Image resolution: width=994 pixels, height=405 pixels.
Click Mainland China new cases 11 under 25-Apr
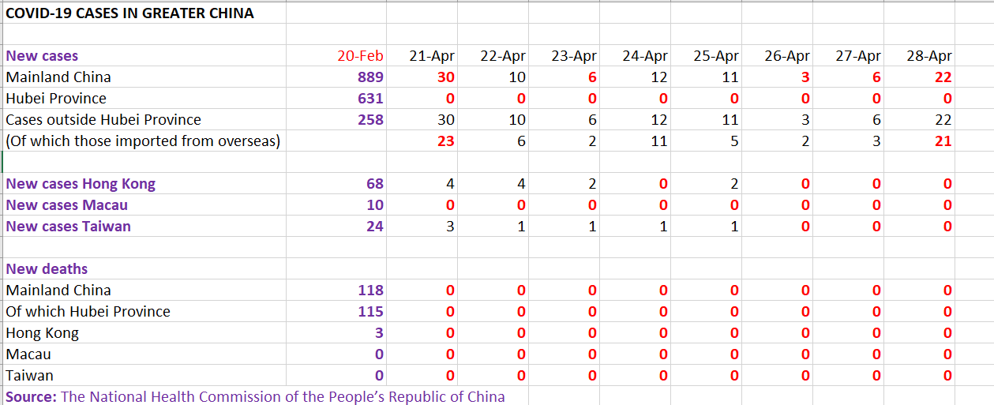pos(730,77)
